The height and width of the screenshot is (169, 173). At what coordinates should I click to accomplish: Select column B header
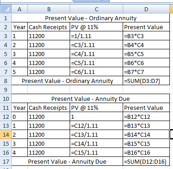[49, 9]
